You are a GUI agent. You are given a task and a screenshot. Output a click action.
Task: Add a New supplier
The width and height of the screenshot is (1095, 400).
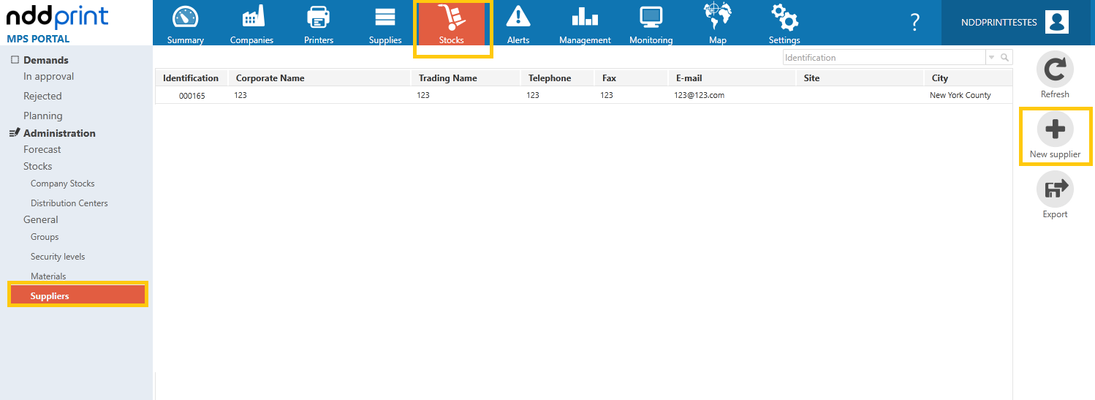click(1055, 136)
